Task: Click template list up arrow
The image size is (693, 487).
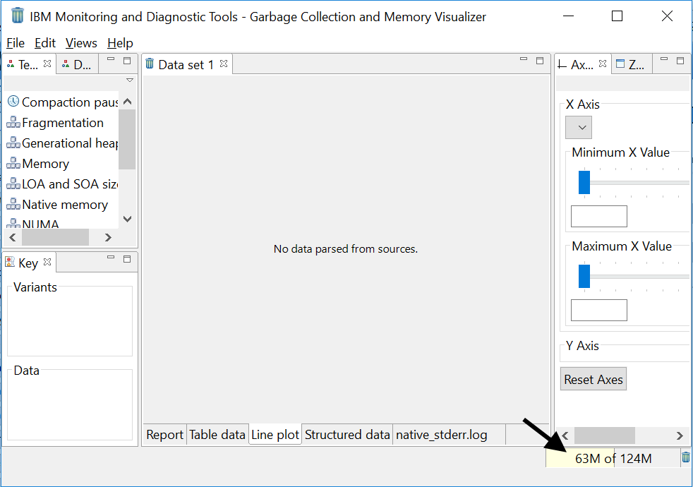Action: (x=127, y=102)
